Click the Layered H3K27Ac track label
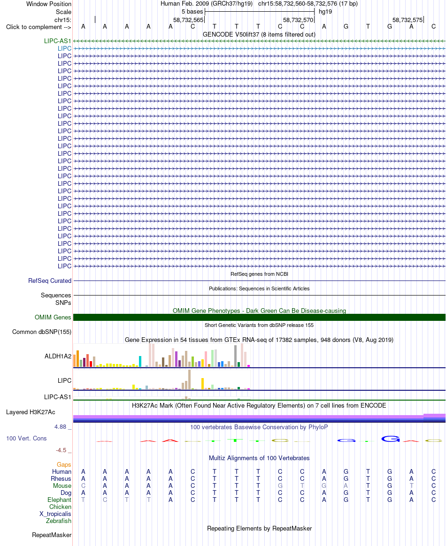This screenshot has height=546, width=446. (x=31, y=412)
